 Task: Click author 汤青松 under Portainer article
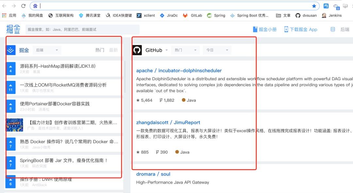coord(44,110)
